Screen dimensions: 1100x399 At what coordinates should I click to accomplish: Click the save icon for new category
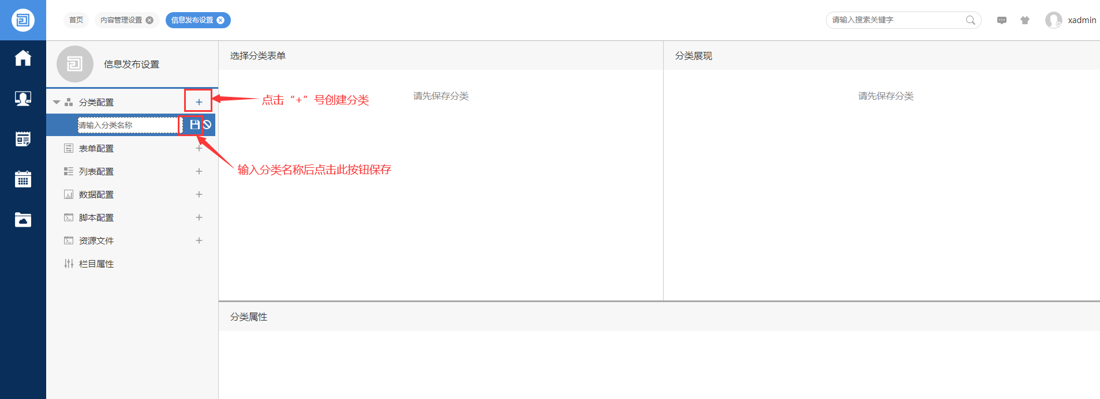click(x=194, y=125)
